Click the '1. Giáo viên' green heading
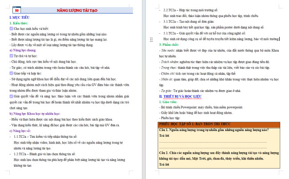 tap(168, 102)
